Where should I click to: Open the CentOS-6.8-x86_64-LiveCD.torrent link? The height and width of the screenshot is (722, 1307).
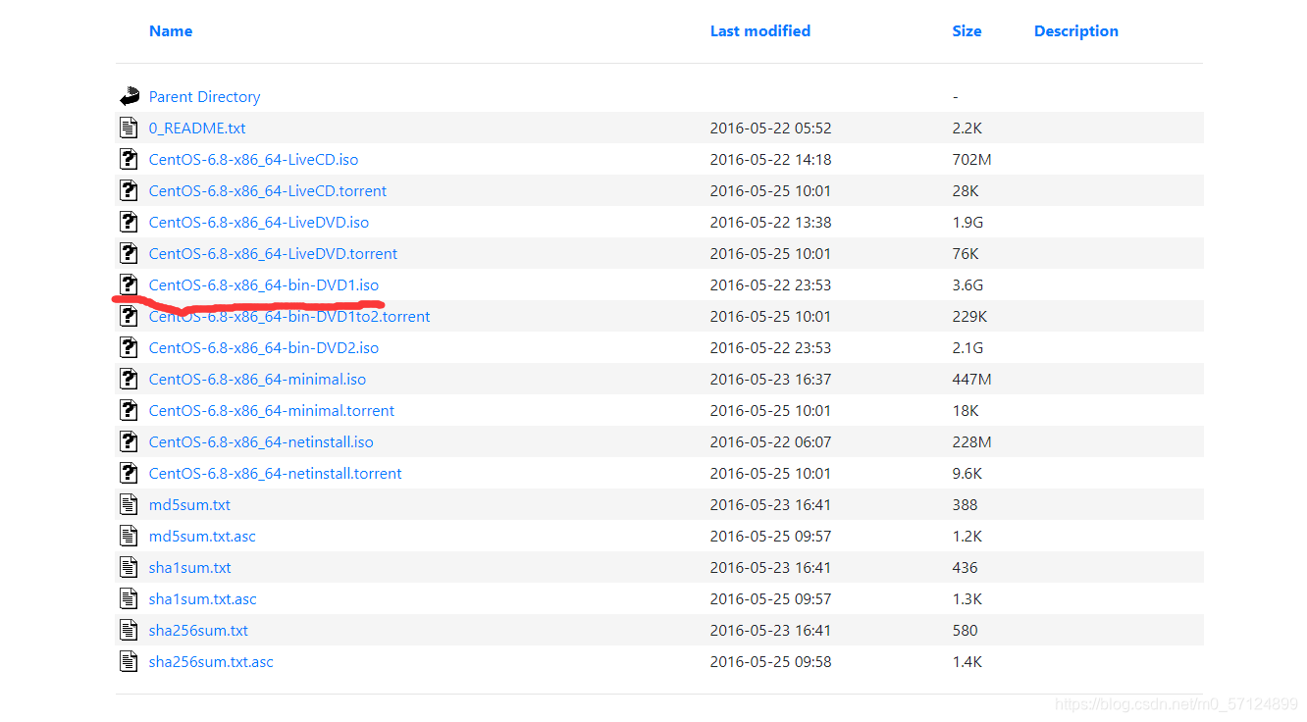(x=268, y=191)
